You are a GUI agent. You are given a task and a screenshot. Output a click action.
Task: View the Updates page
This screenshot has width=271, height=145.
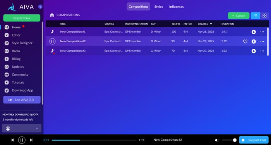click(x=18, y=67)
